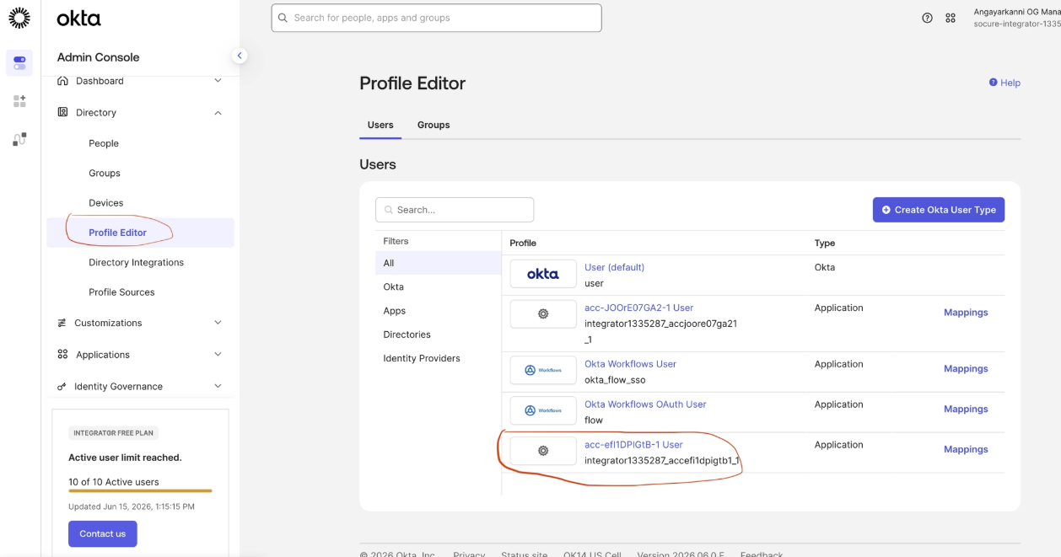
Task: Expand the Applications chevron
Action: coord(218,354)
